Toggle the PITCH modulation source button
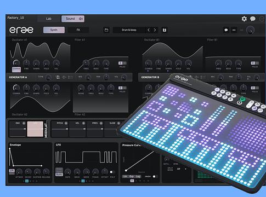The image size is (266, 197). click(66, 123)
